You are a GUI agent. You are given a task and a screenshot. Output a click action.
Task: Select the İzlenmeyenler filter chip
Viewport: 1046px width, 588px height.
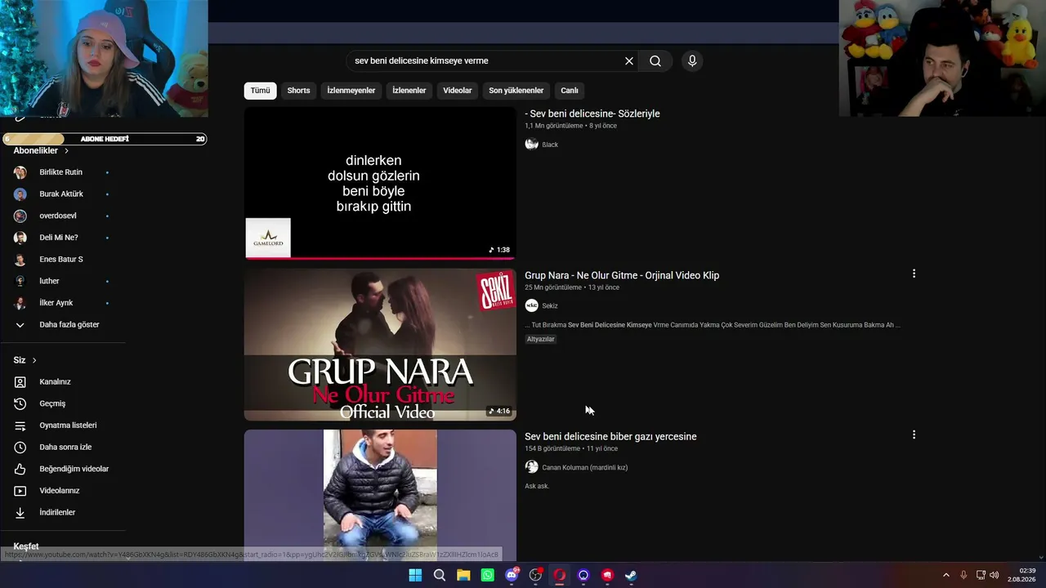(x=351, y=91)
